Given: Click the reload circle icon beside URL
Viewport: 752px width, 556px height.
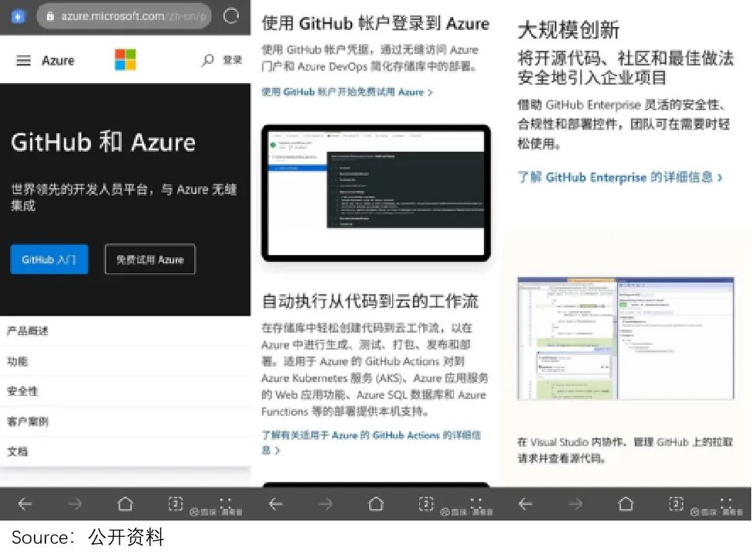Looking at the screenshot, I should coord(230,16).
